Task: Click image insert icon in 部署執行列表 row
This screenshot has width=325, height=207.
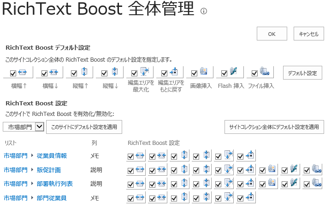Action: click(272, 183)
